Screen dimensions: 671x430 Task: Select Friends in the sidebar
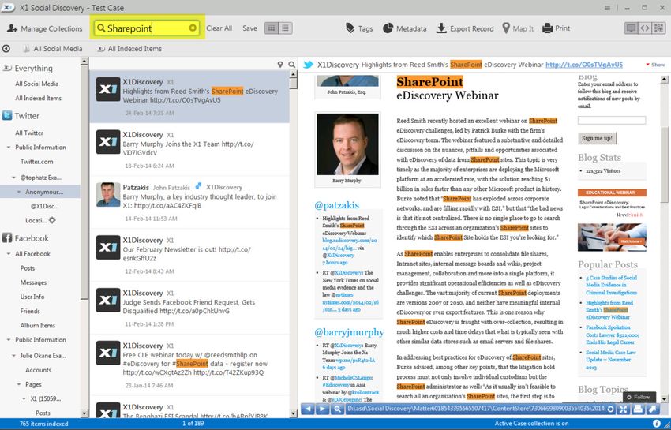click(x=30, y=311)
